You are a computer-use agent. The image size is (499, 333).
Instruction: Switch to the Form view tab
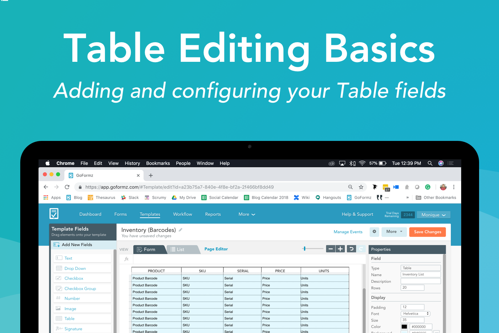(149, 249)
